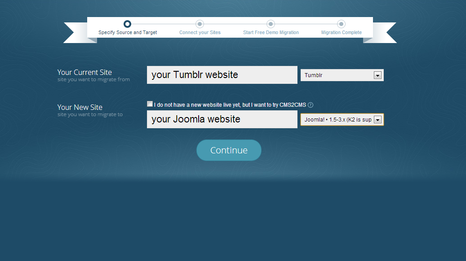
Task: Click the Migration Complete step circle
Action: 341,24
